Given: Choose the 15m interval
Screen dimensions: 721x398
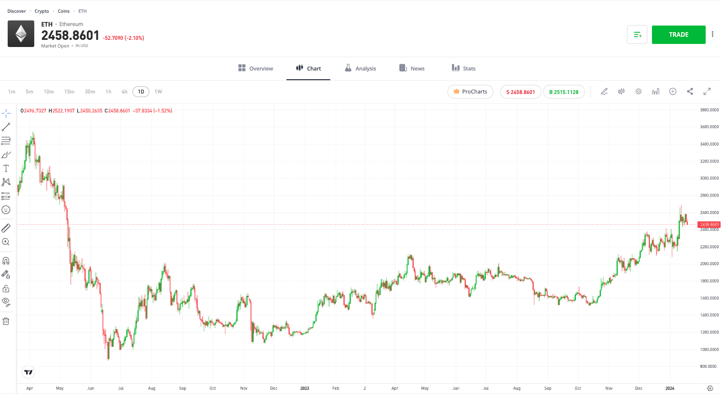Looking at the screenshot, I should (x=69, y=91).
